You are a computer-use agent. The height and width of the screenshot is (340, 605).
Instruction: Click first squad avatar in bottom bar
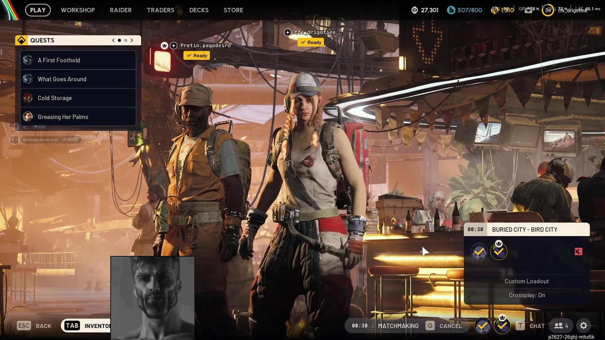tap(483, 326)
